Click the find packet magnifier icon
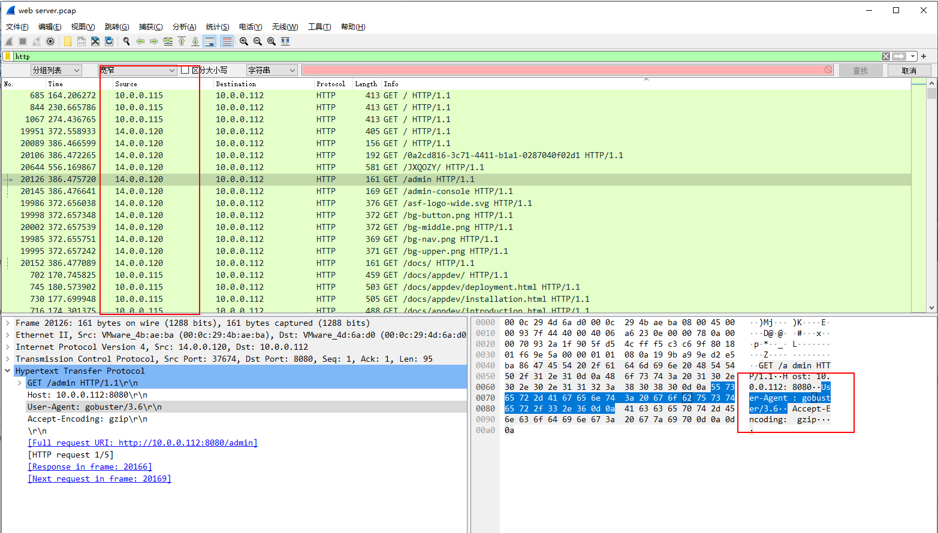 126,41
